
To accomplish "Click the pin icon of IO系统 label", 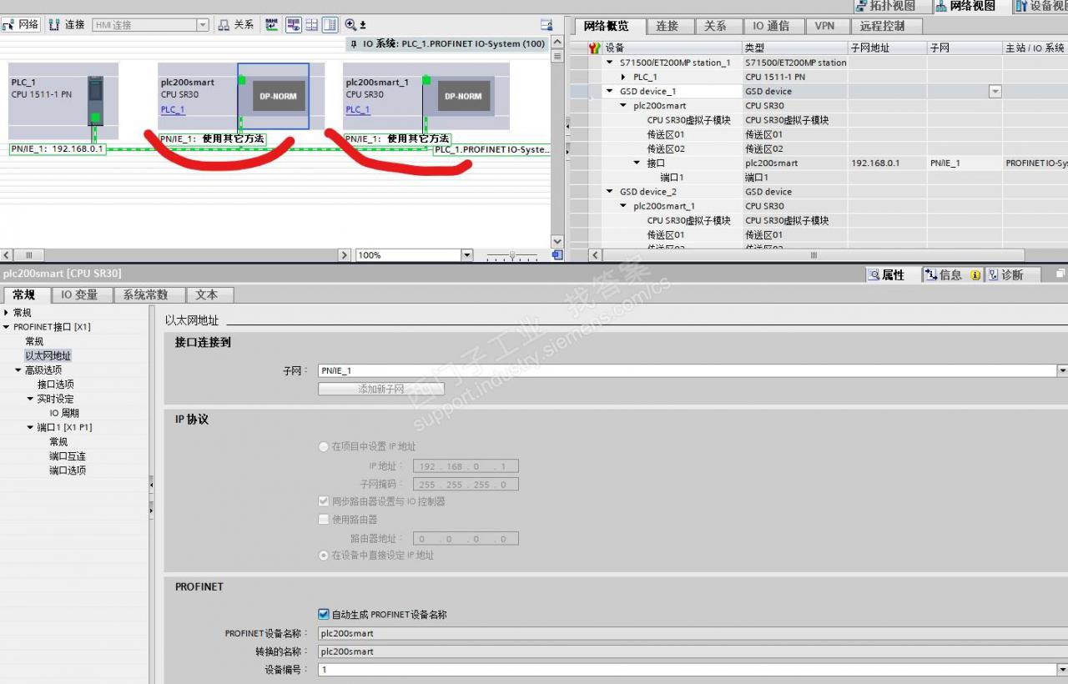I will point(354,43).
